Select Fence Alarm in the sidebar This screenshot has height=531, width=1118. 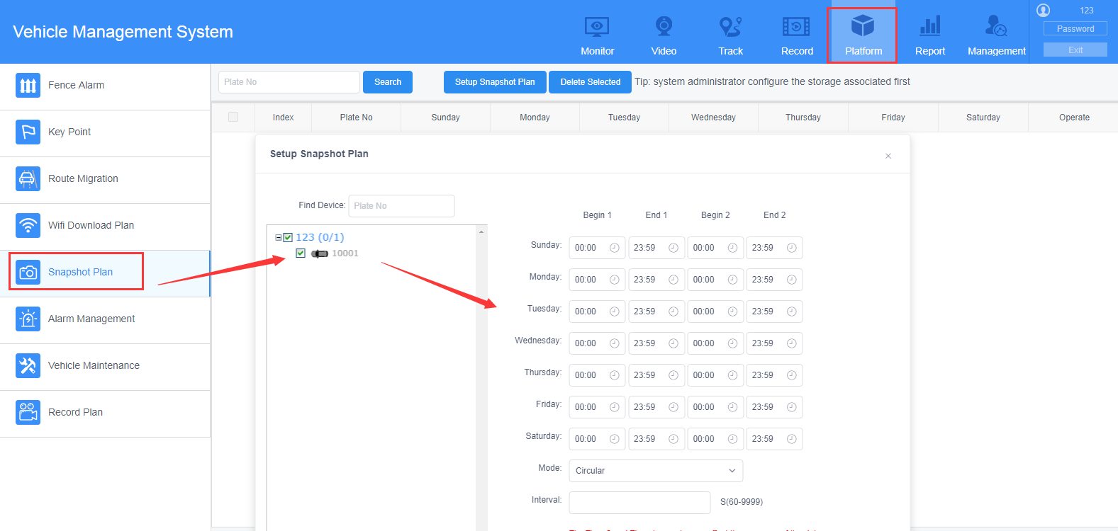105,86
